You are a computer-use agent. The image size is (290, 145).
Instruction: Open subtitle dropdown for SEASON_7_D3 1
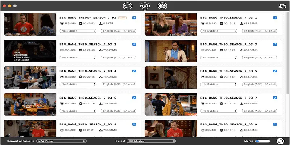(219, 31)
